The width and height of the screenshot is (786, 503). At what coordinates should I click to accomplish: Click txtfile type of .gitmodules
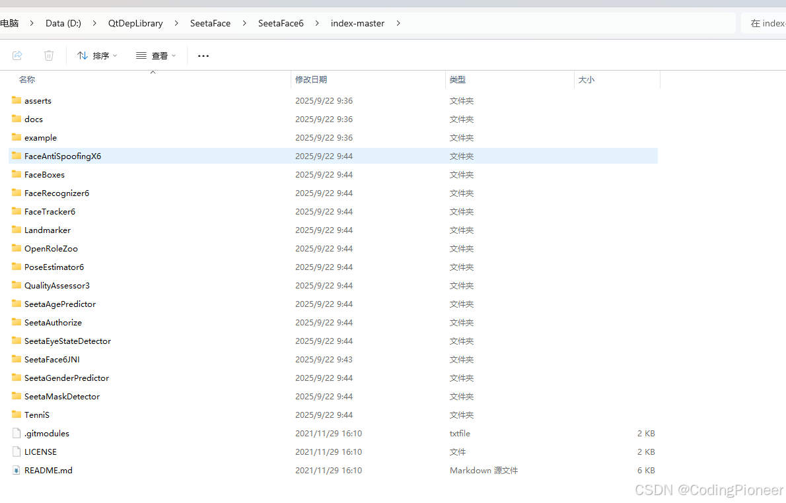pos(460,434)
